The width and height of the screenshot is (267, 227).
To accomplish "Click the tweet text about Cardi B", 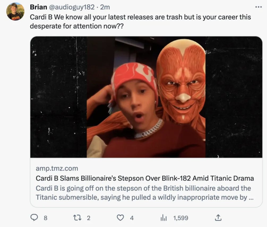I will coord(140,21).
